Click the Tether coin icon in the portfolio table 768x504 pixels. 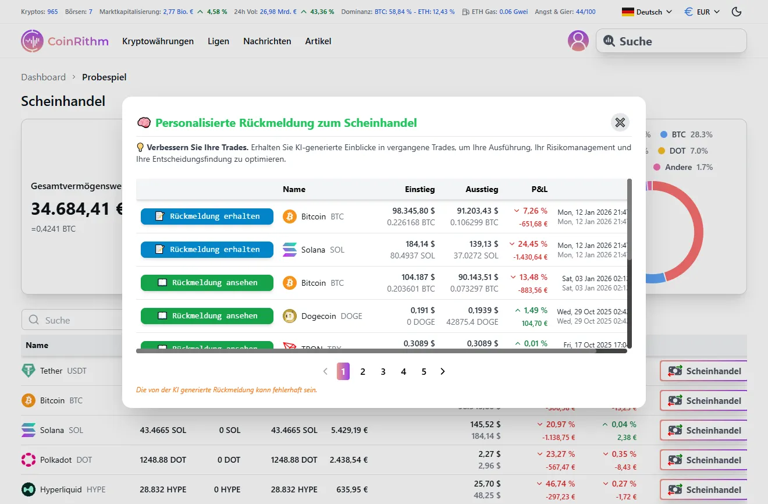click(x=30, y=371)
